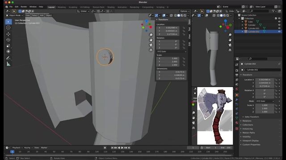Viewport: 286px width, 160px height.
Task: Toggle visibility eye for Collection
Action: pos(279,18)
